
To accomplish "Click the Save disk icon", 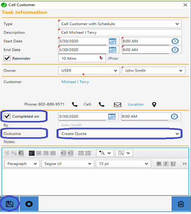I will pyautogui.click(x=10, y=204).
